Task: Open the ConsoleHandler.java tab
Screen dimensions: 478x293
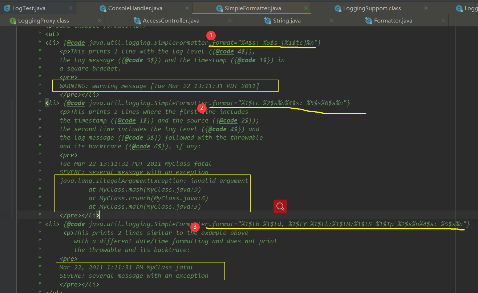Action: (x=135, y=8)
